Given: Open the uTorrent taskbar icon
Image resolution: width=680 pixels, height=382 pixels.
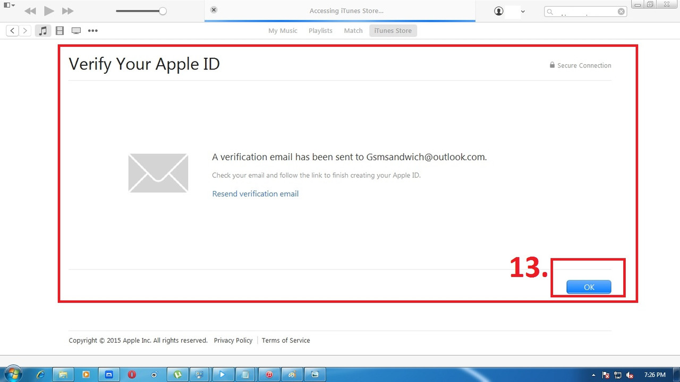Looking at the screenshot, I should pos(177,375).
